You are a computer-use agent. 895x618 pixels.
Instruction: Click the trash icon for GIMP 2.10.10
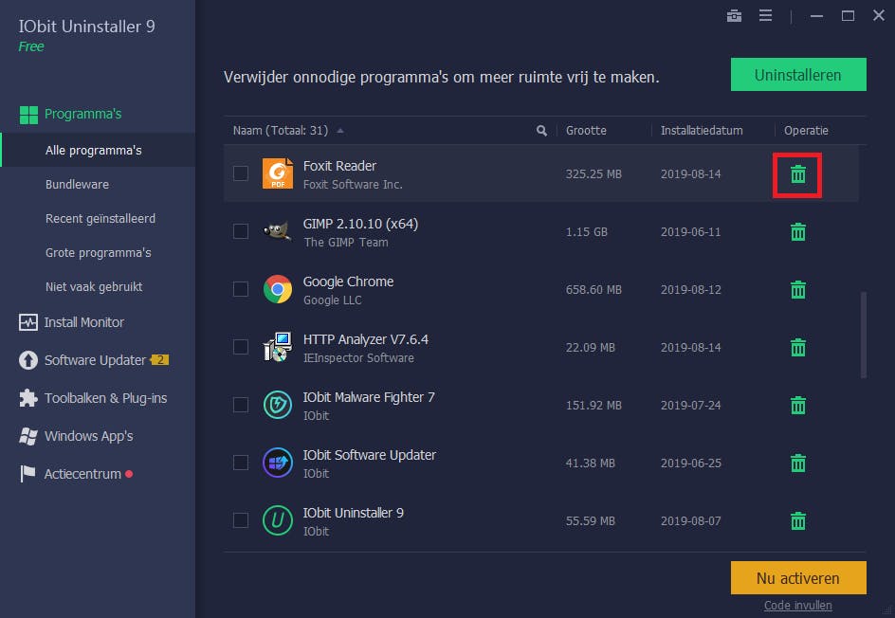798,231
